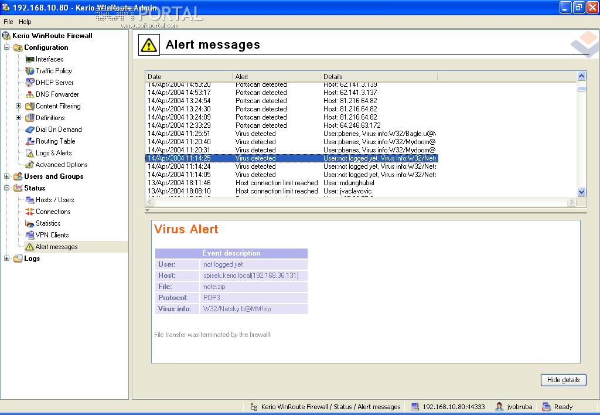Select the highlighted 11:14:25 Virus detected row
The image size is (600, 415).
click(x=292, y=158)
